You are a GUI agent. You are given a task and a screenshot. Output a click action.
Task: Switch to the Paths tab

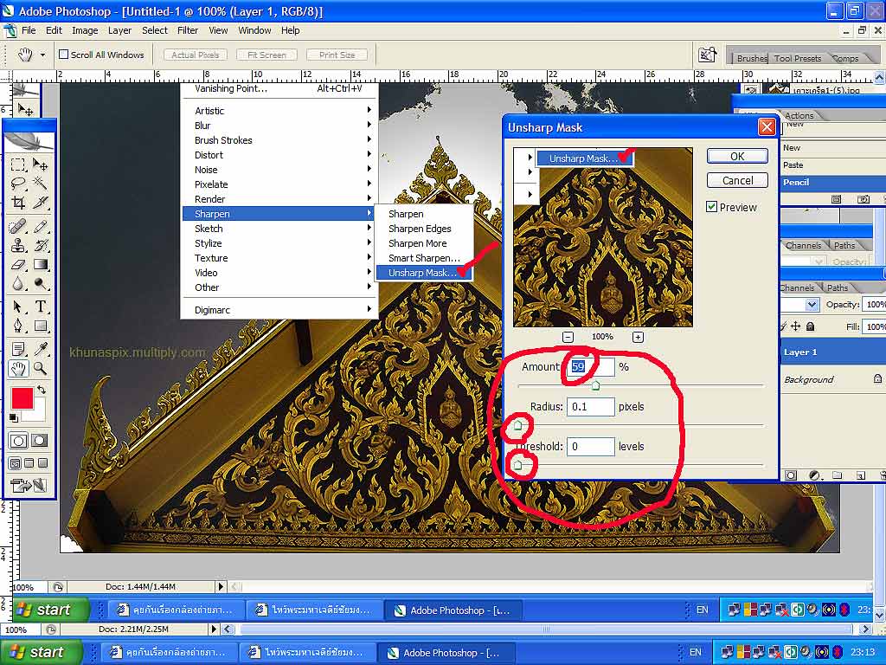838,287
